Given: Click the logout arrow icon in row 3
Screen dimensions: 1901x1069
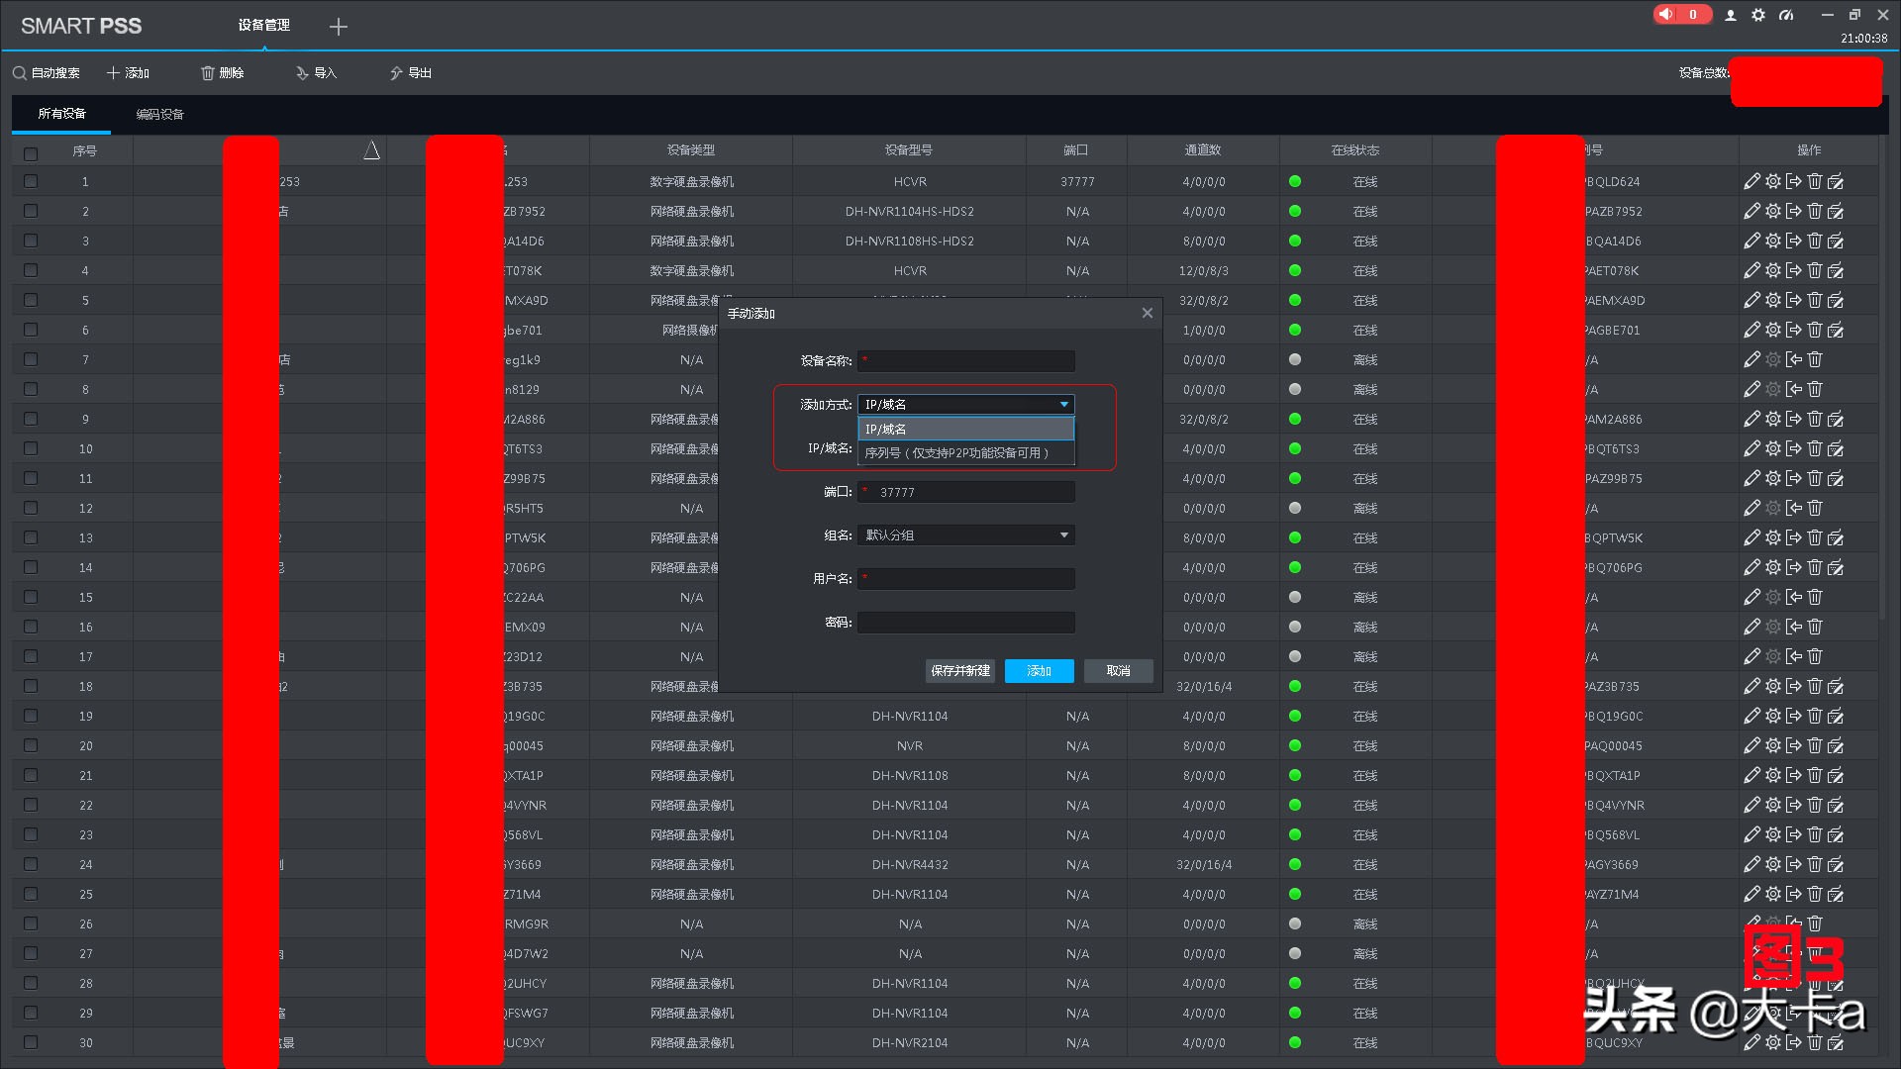Looking at the screenshot, I should [1793, 241].
